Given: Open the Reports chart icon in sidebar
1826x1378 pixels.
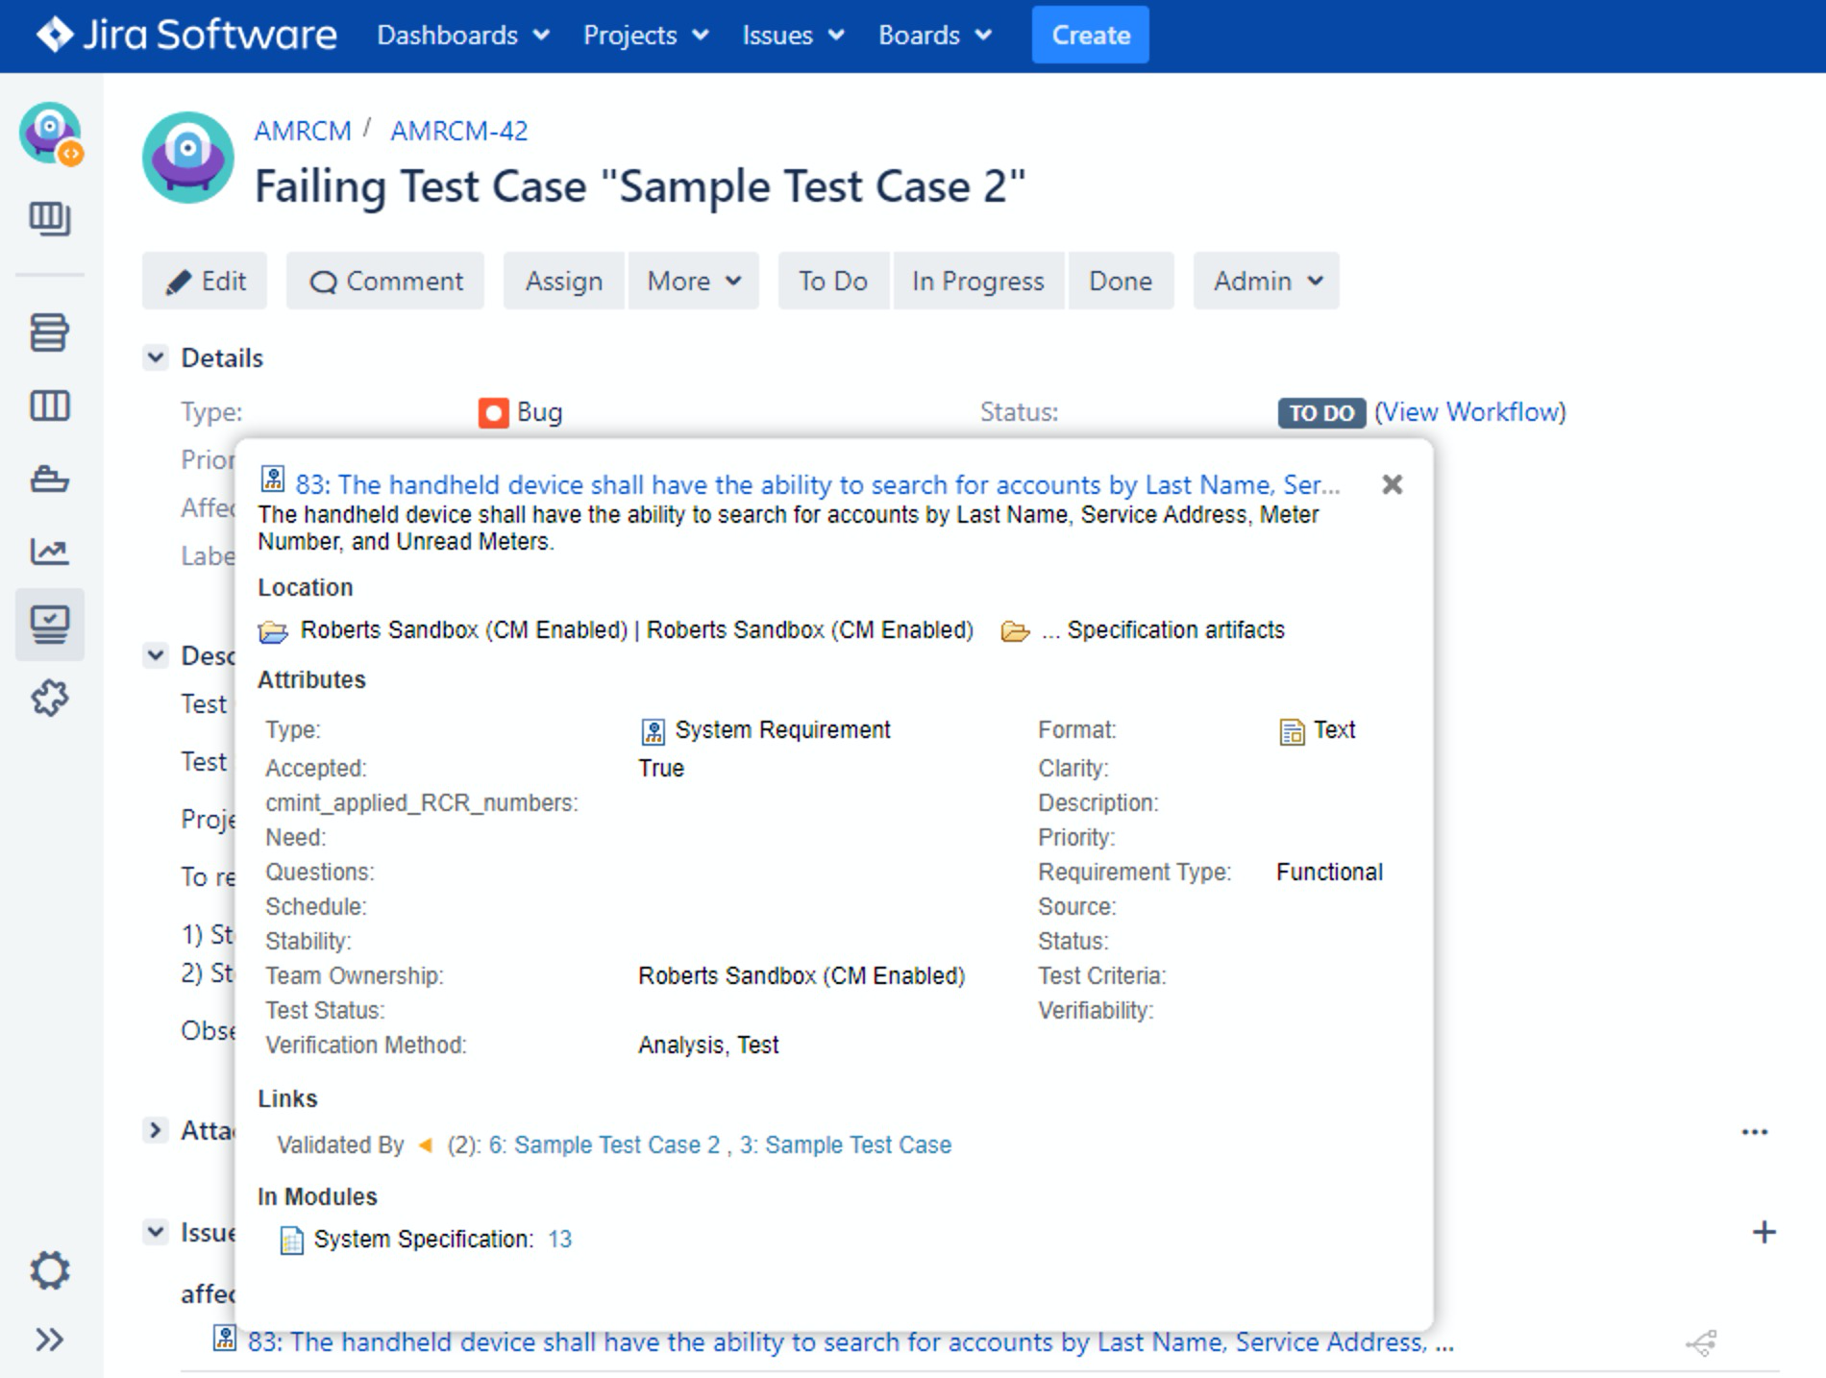Looking at the screenshot, I should coord(49,552).
